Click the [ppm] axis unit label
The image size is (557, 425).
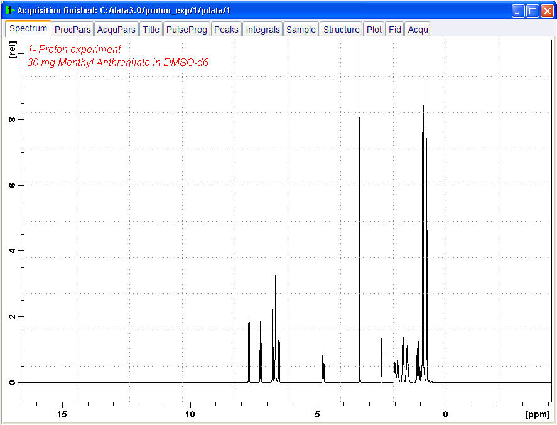click(537, 414)
